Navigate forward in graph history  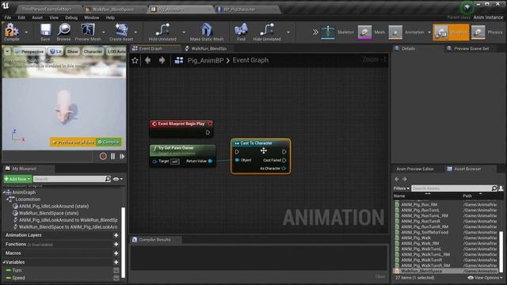tap(162, 60)
